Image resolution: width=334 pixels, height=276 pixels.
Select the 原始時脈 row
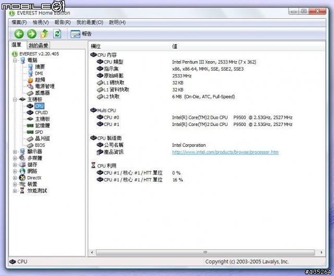click(x=113, y=75)
